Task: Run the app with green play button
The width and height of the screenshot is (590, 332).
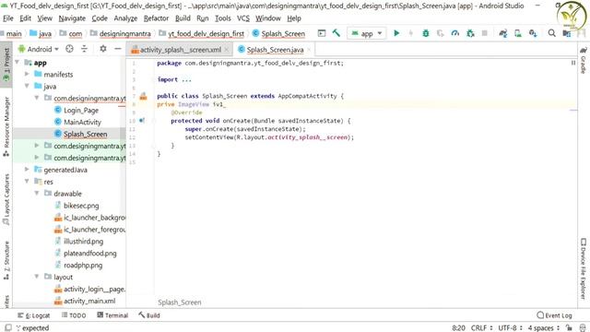Action: coord(396,33)
